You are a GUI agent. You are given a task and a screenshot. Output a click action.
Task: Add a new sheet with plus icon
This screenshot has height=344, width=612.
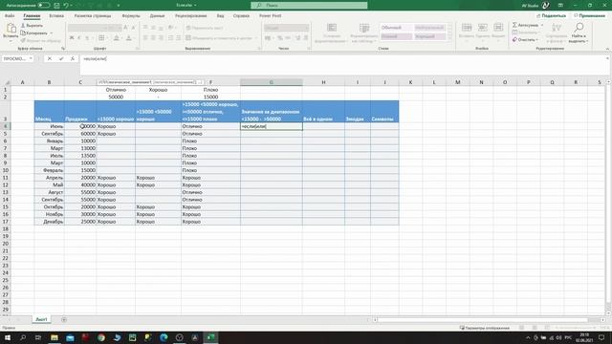(64, 320)
